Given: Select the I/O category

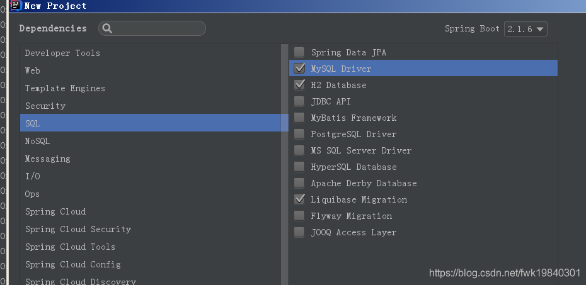Looking at the screenshot, I should pyautogui.click(x=151, y=176).
